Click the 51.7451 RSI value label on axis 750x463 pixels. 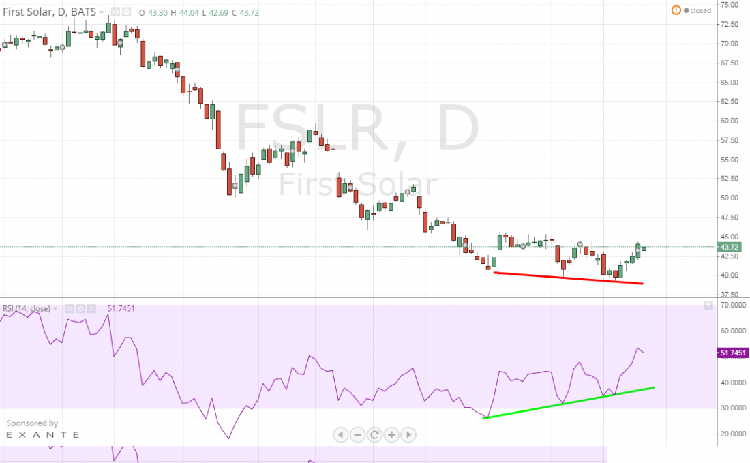click(x=733, y=353)
